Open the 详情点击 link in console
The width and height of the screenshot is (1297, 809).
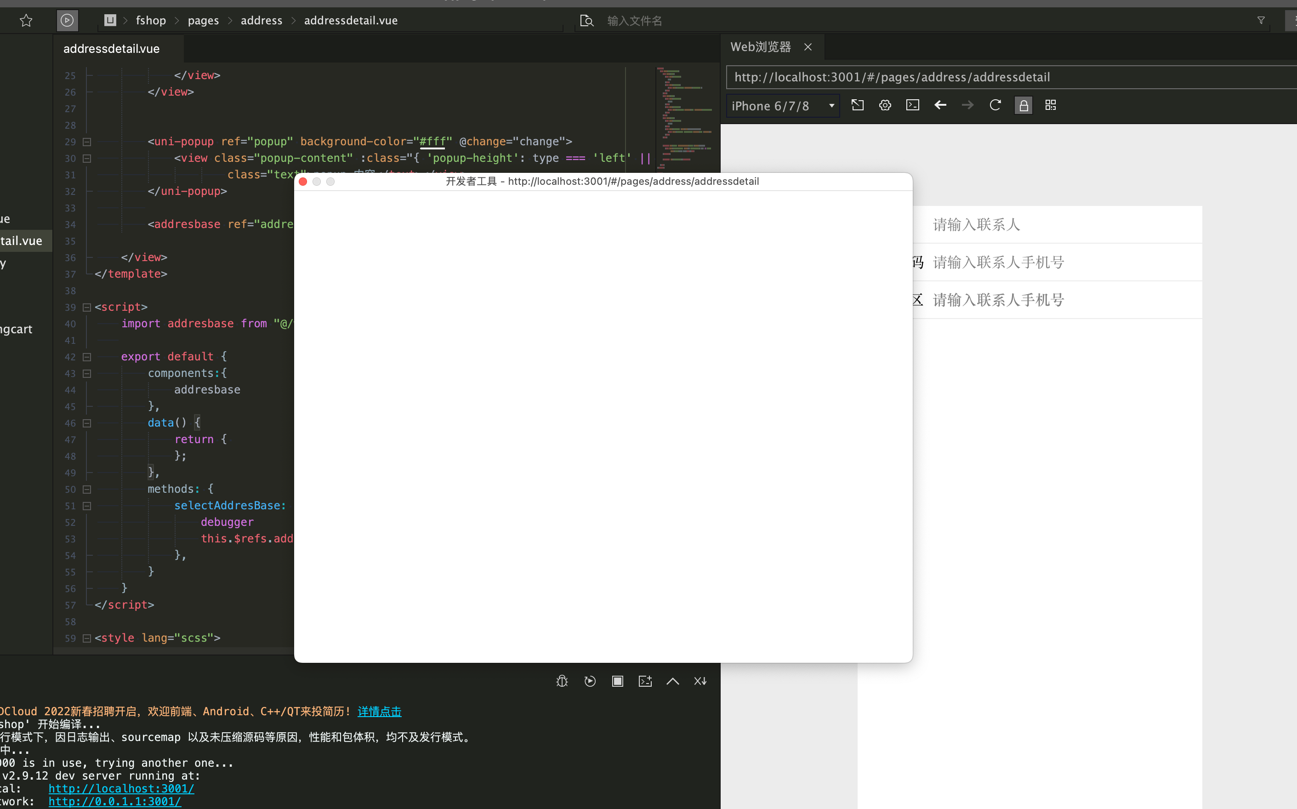tap(379, 711)
